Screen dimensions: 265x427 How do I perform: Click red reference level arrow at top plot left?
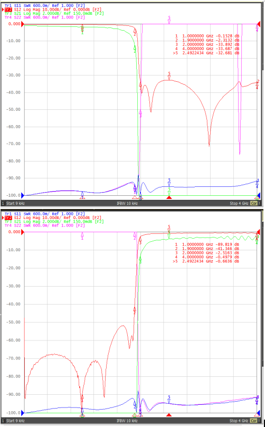pos(23,24)
